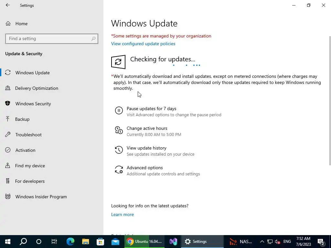Click the muted volume tray icon
This screenshot has height=248, width=331.
coord(278,242)
